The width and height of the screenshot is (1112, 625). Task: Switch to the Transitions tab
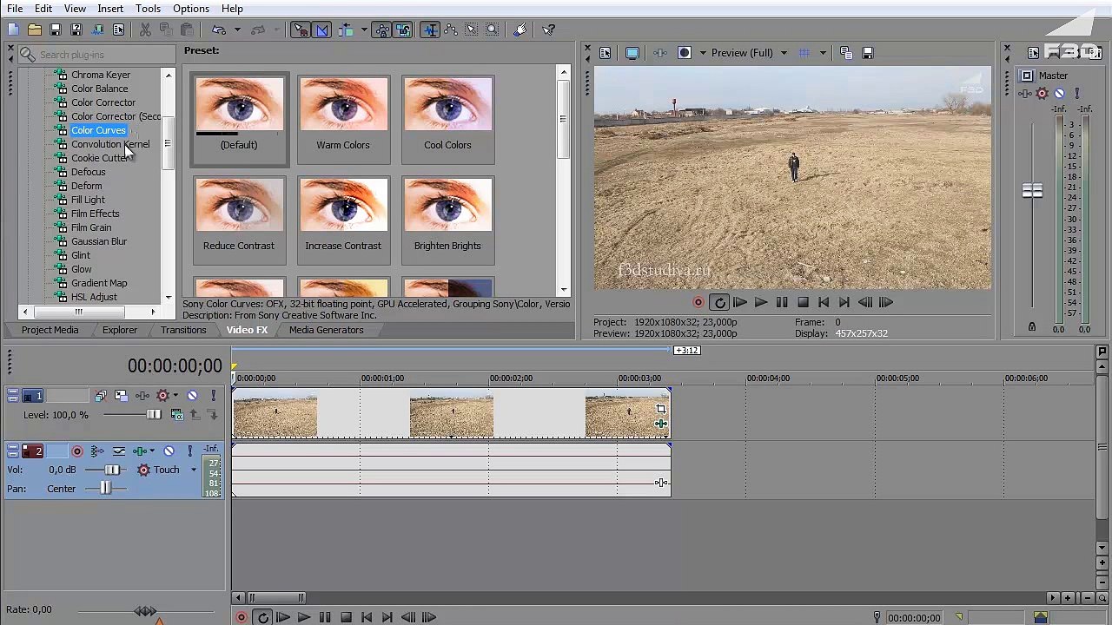[x=183, y=330]
